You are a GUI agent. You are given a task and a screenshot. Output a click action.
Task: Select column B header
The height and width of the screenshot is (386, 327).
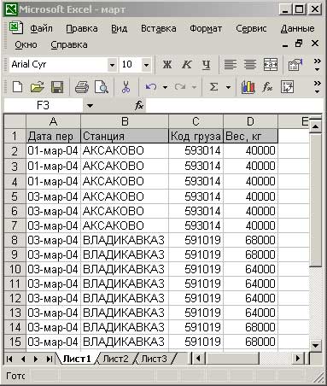click(125, 121)
